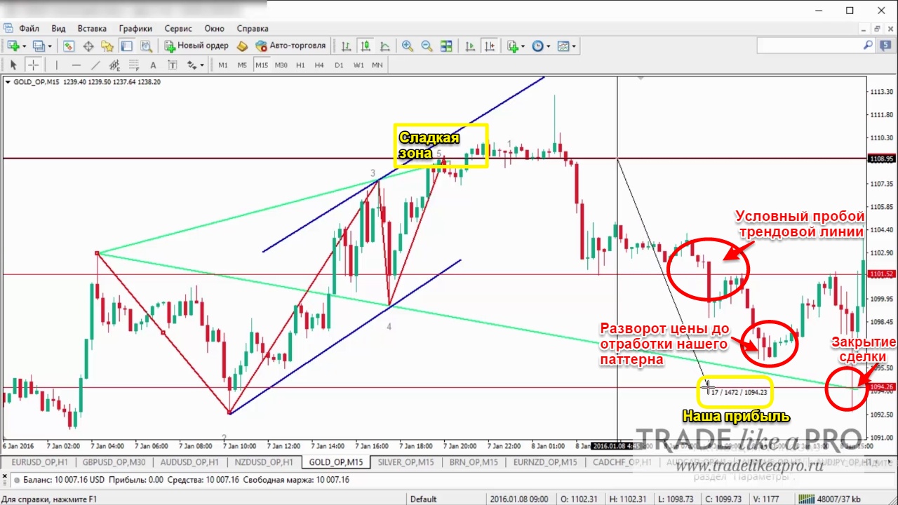Toggle chart shift icon

(490, 46)
